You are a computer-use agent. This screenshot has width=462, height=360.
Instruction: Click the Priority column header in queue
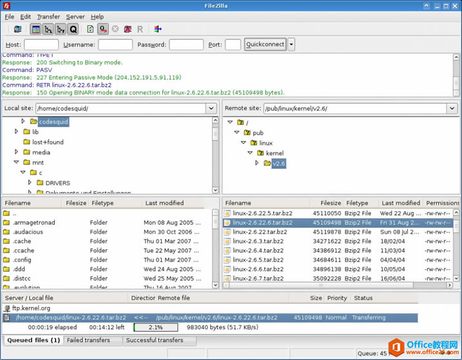click(337, 298)
